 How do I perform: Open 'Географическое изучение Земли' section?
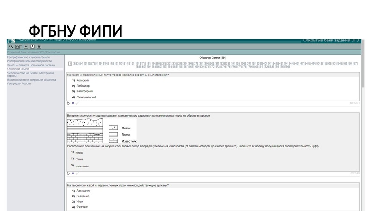(x=28, y=57)
